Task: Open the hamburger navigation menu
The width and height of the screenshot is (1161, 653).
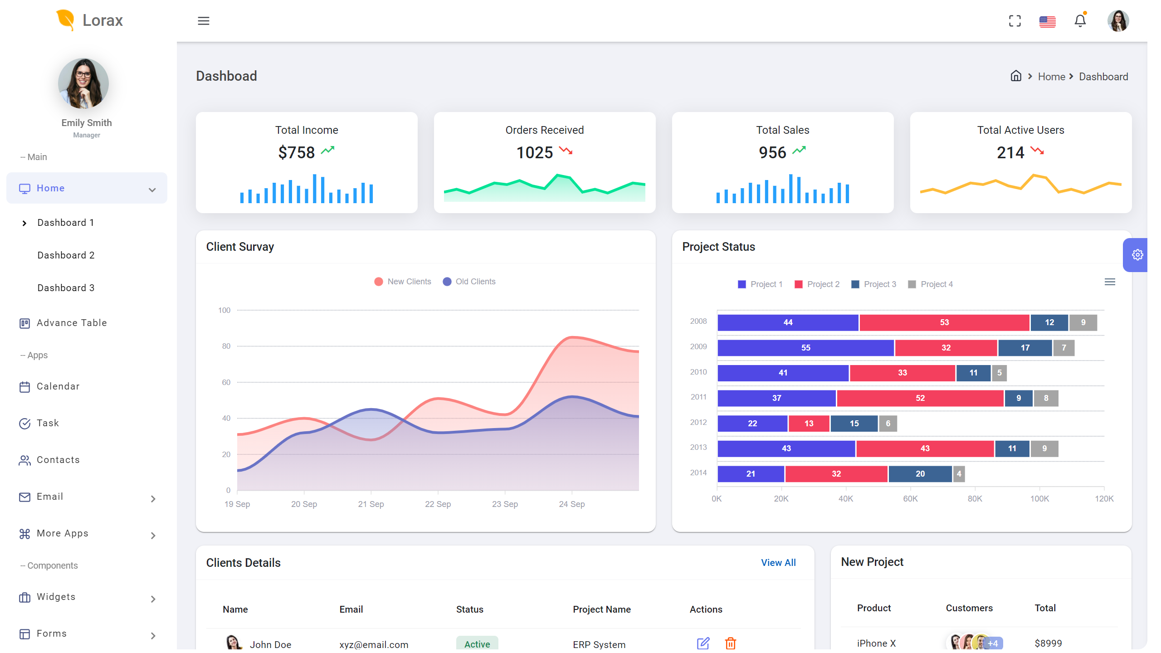Action: pos(204,21)
